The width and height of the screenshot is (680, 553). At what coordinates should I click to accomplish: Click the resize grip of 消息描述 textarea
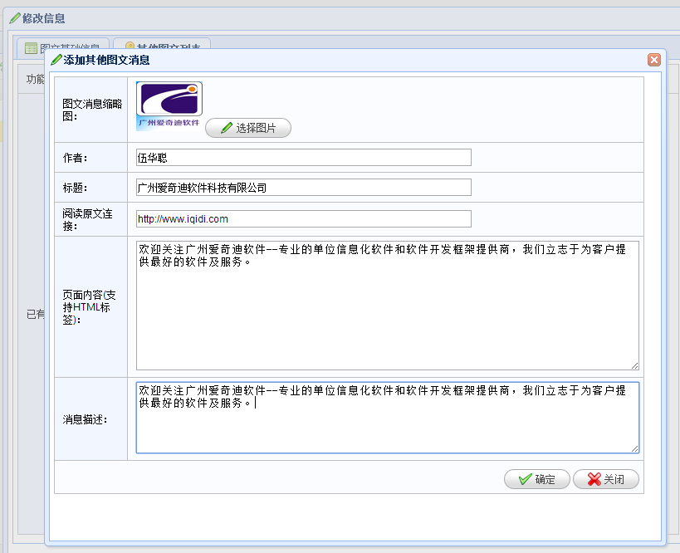point(635,449)
